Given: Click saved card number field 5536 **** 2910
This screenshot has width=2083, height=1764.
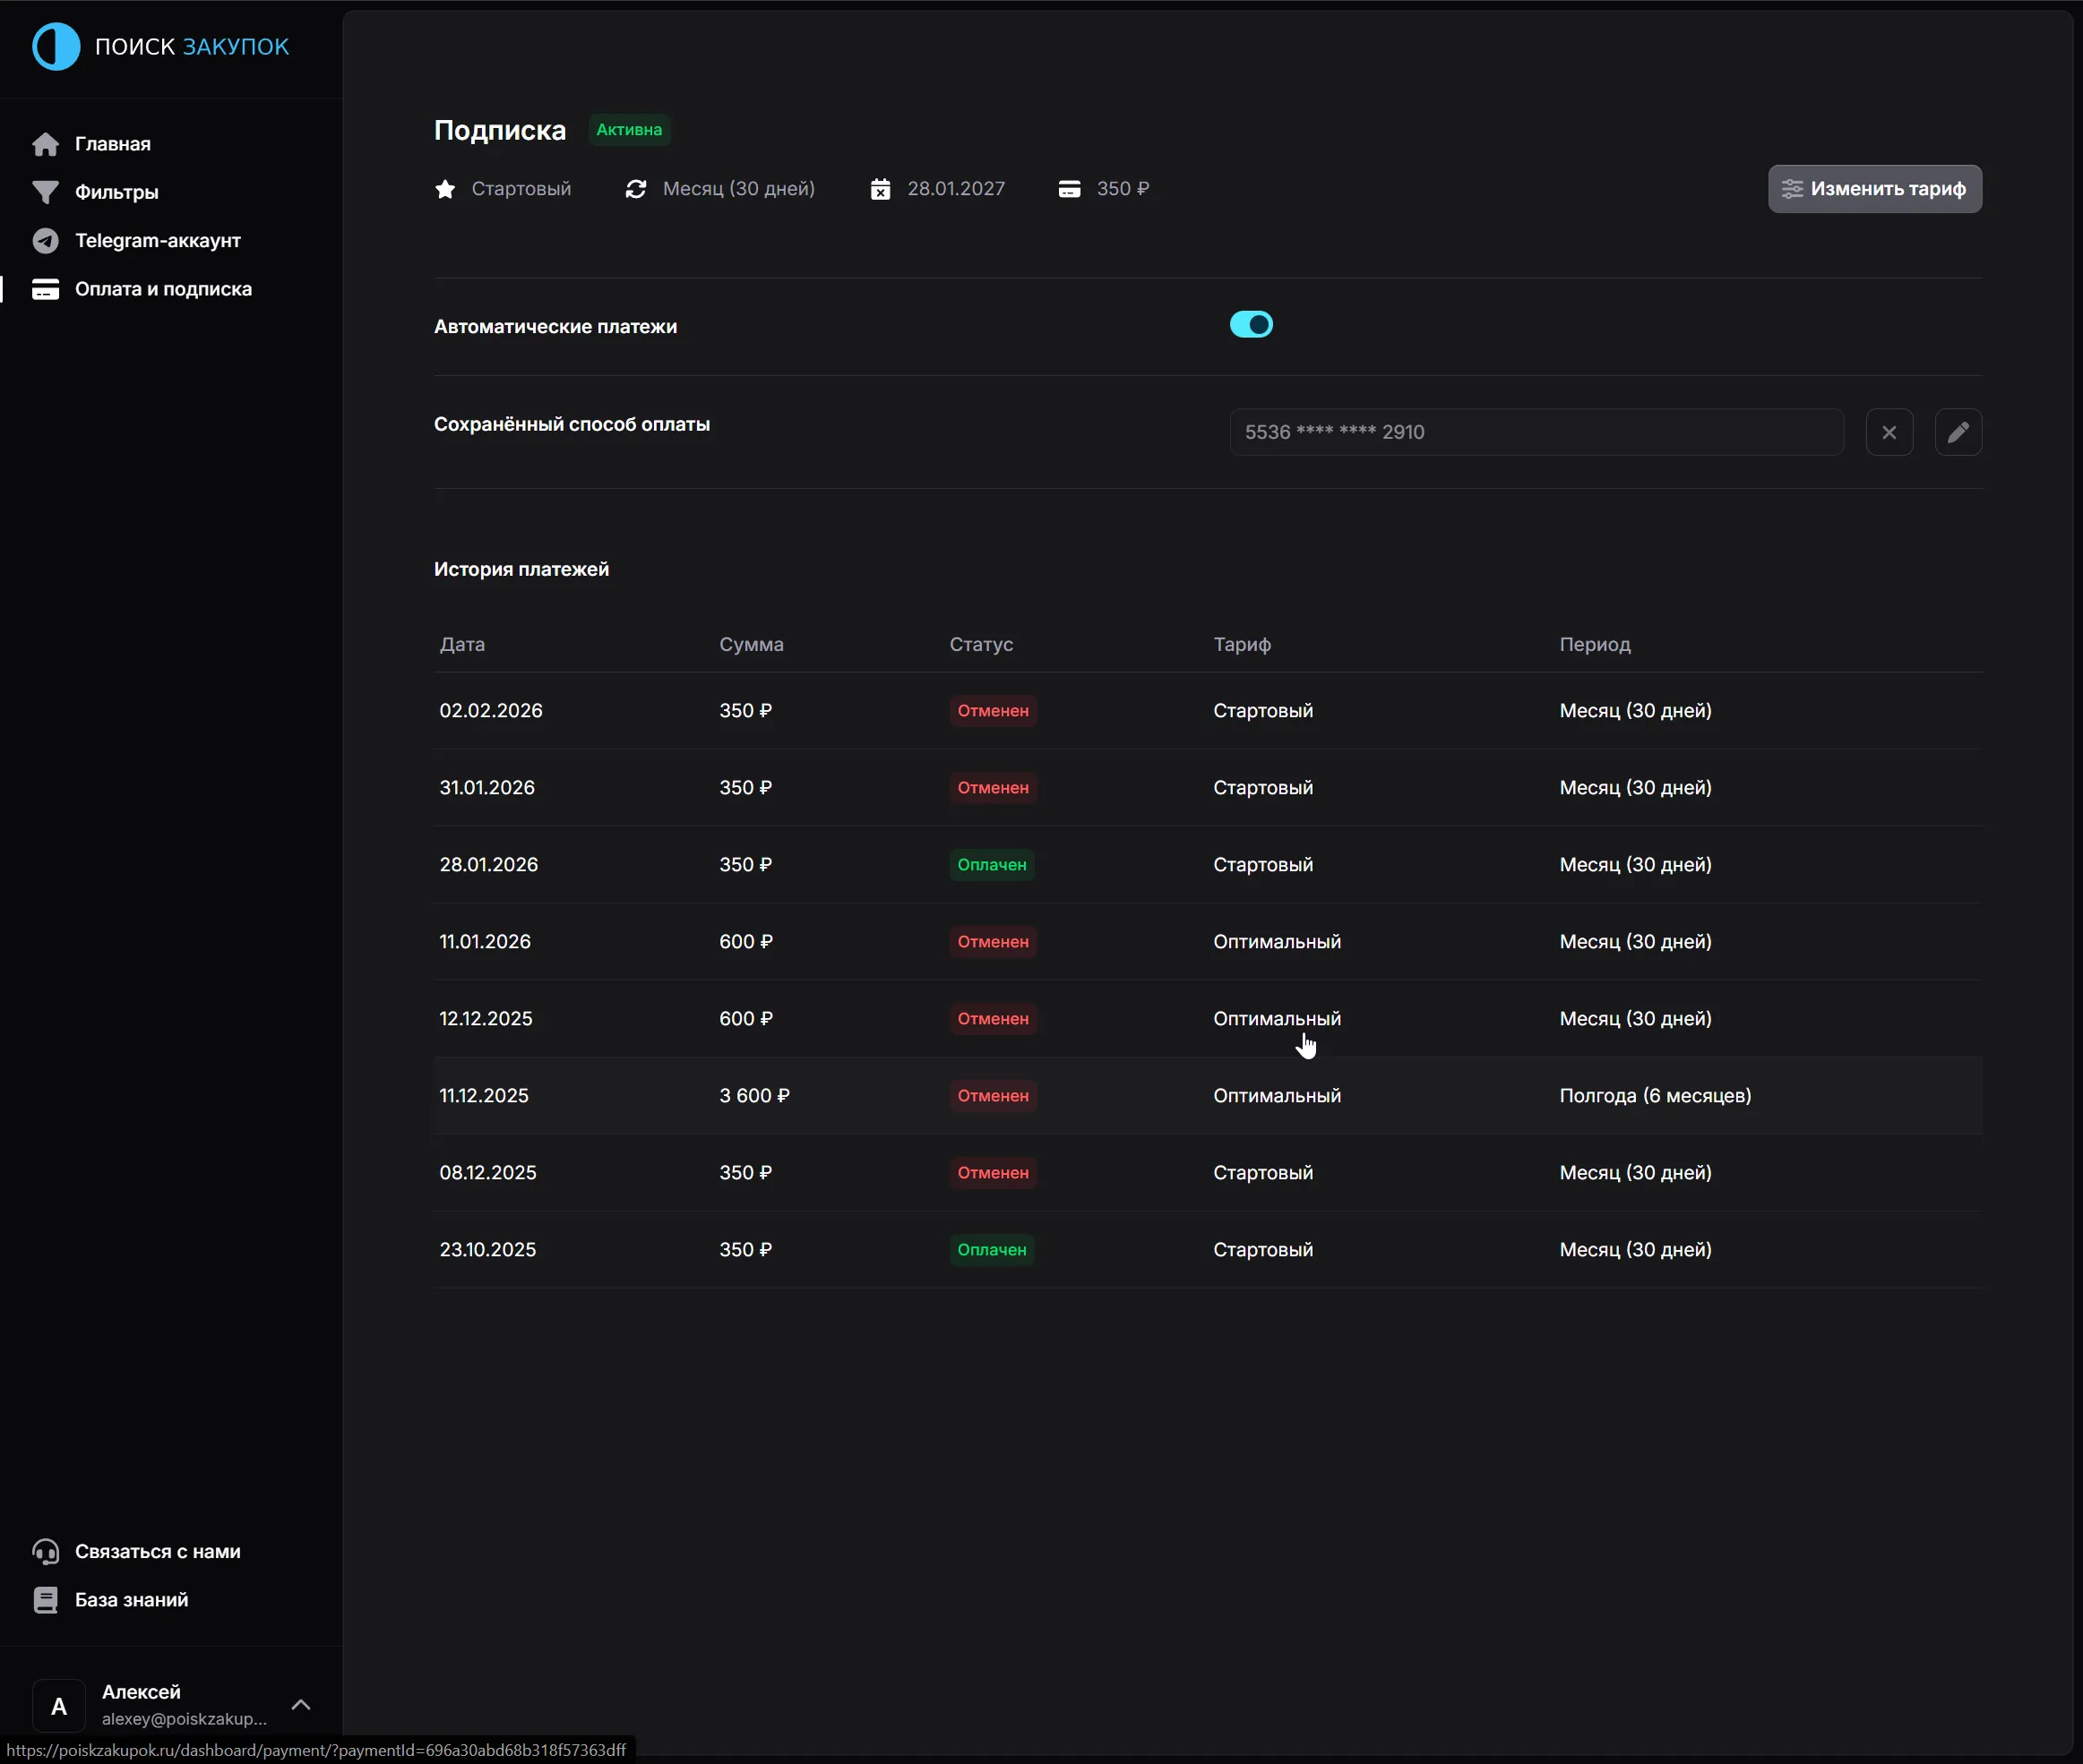Looking at the screenshot, I should point(1535,432).
